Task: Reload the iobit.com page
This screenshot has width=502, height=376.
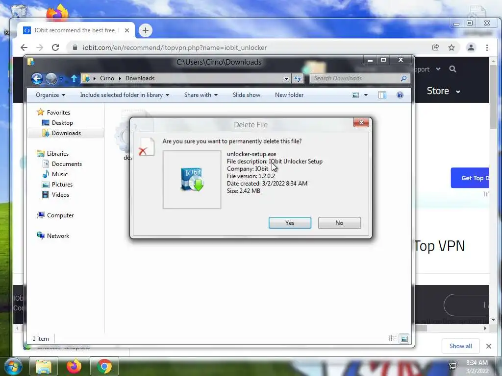Action: coord(55,47)
